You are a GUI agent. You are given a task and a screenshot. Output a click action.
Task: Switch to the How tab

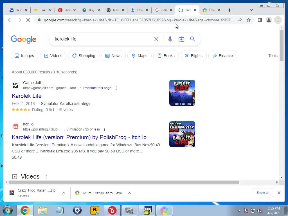209,10
